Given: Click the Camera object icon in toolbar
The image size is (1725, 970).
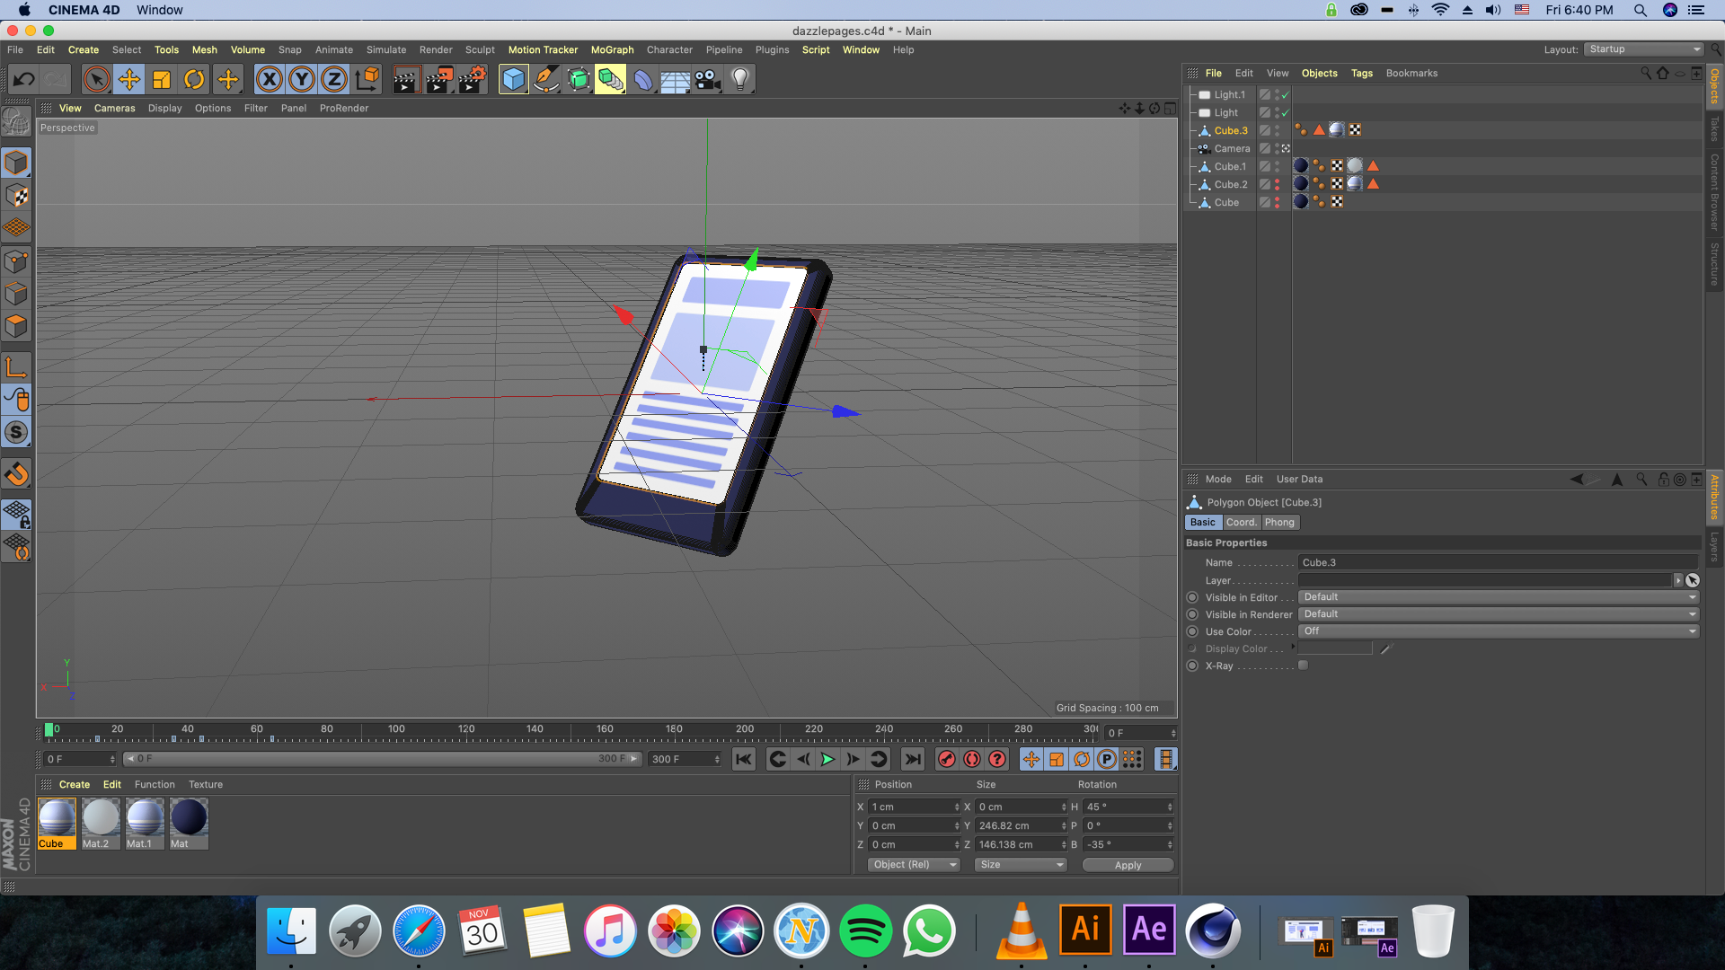Looking at the screenshot, I should click(708, 80).
